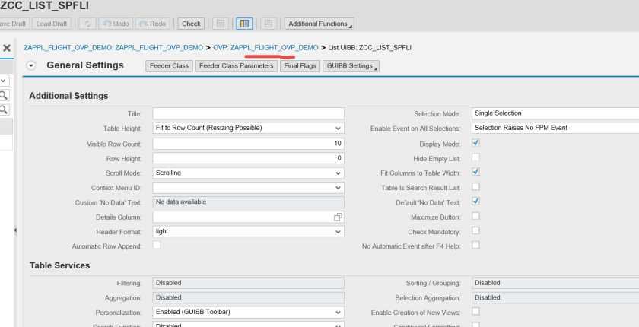Click Feeder Class Parameters button
The height and width of the screenshot is (327, 639).
click(237, 66)
